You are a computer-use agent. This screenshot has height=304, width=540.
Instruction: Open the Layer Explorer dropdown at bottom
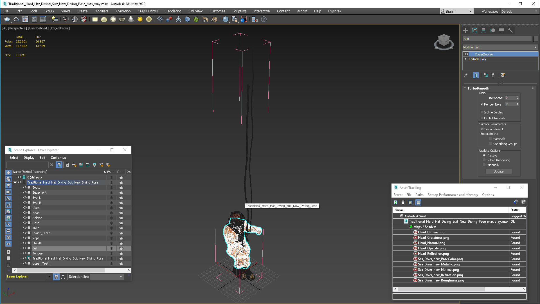click(x=49, y=277)
